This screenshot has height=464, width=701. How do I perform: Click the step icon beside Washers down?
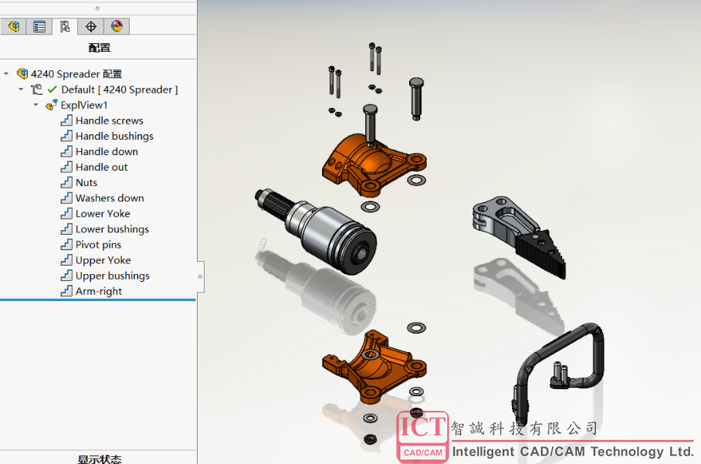click(66, 198)
